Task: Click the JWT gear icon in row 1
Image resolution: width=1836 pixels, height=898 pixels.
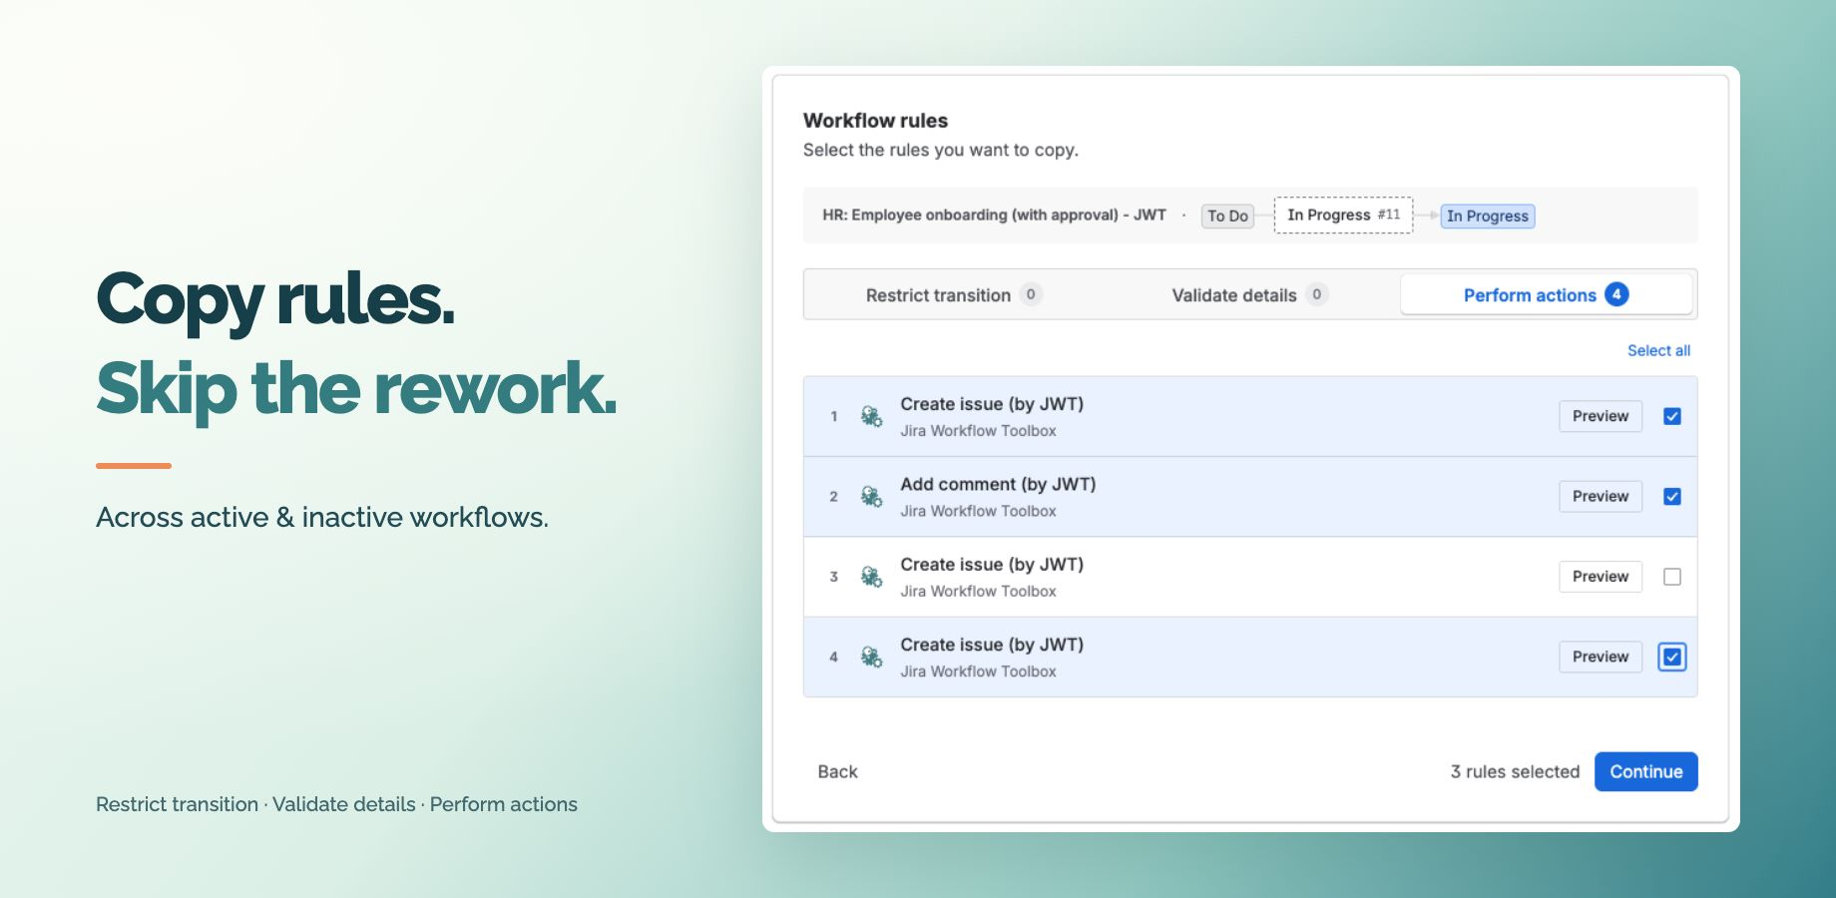Action: [871, 416]
